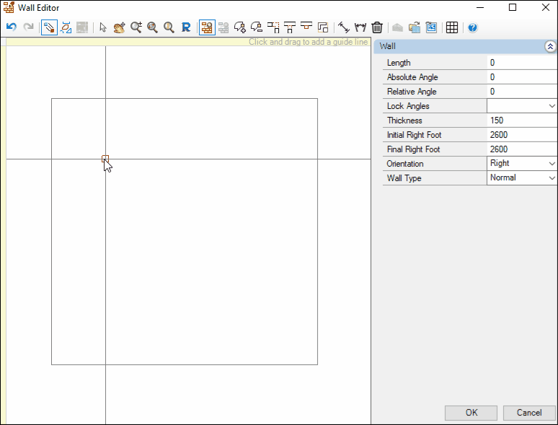Viewport: 558px width, 425px height.
Task: Click the OK button
Action: coord(471,413)
